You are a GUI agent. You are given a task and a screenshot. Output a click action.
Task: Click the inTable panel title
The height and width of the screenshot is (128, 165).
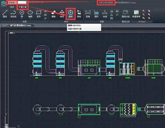pyautogui.click(x=142, y=21)
